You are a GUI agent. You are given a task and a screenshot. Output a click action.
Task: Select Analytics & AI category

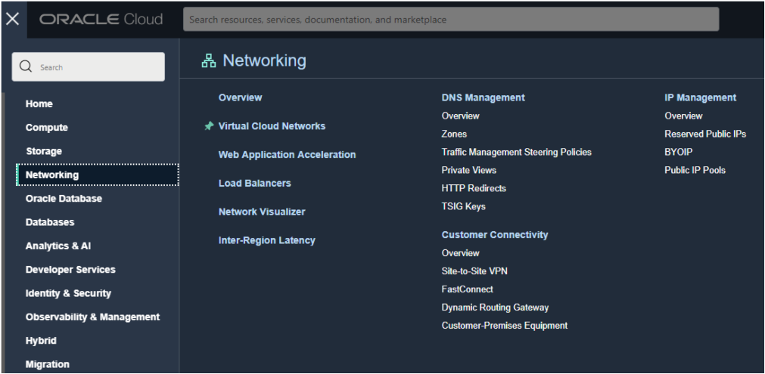coord(58,246)
